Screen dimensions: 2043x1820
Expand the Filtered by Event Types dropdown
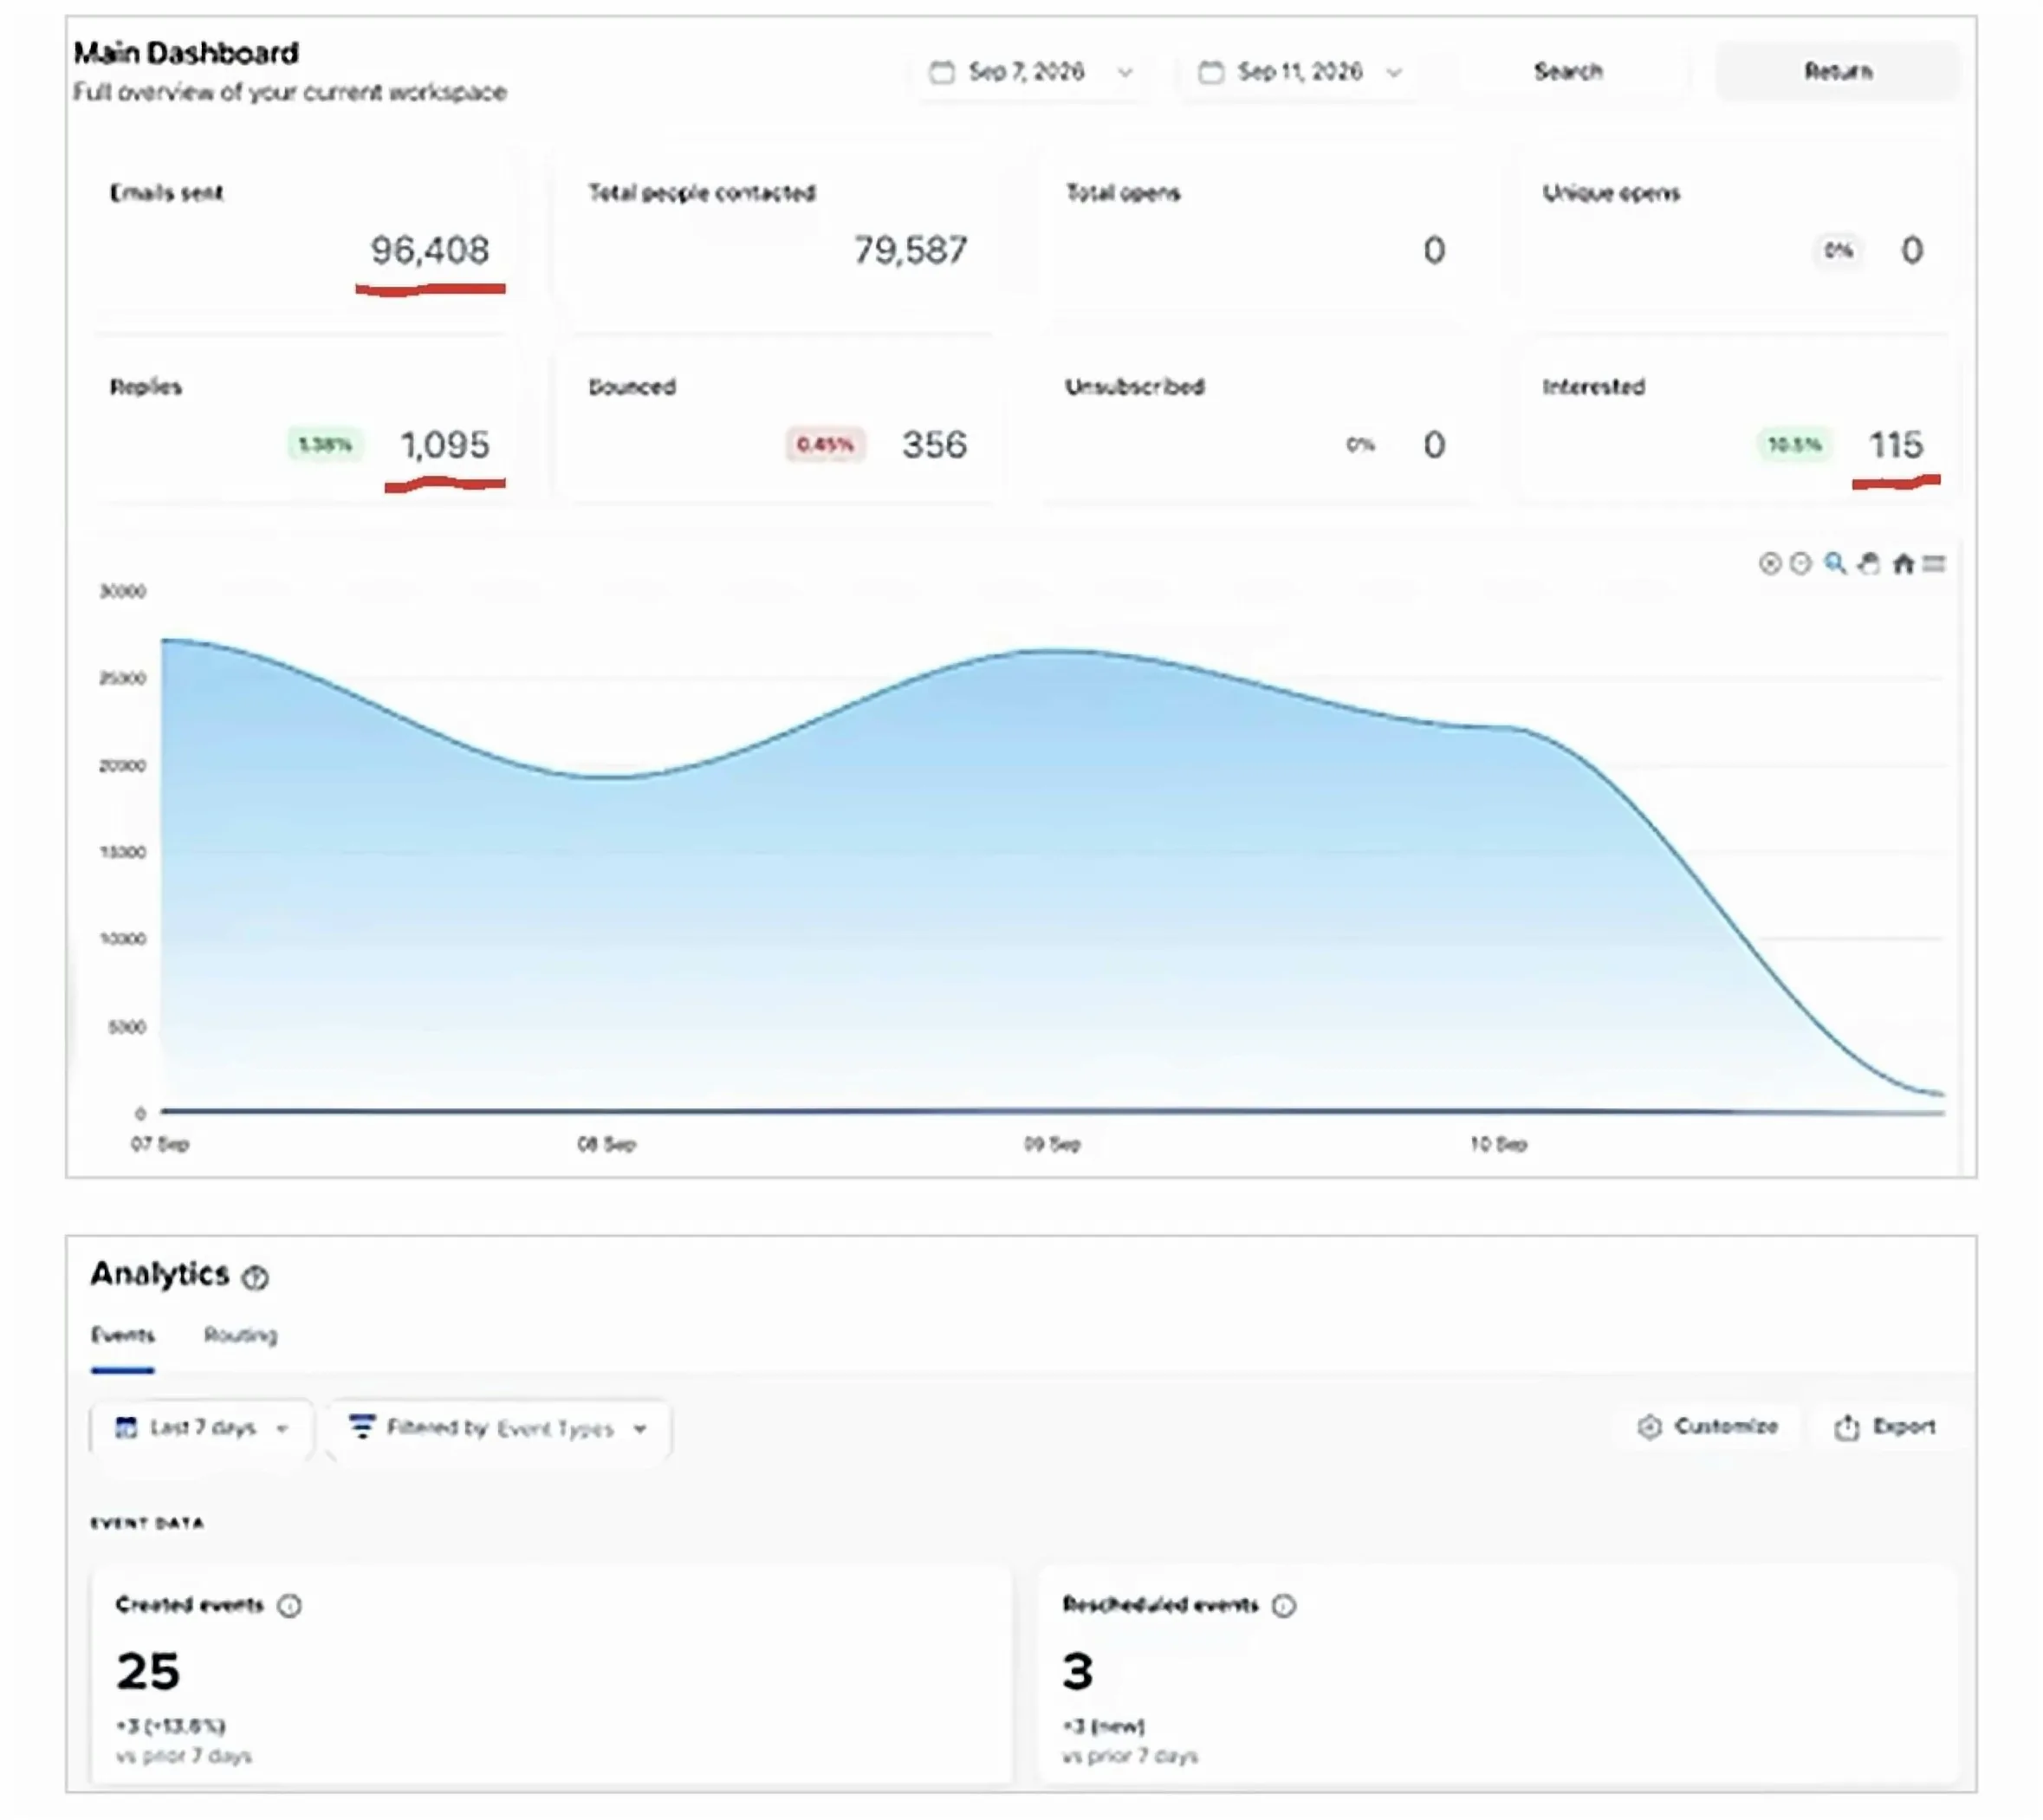[x=499, y=1428]
